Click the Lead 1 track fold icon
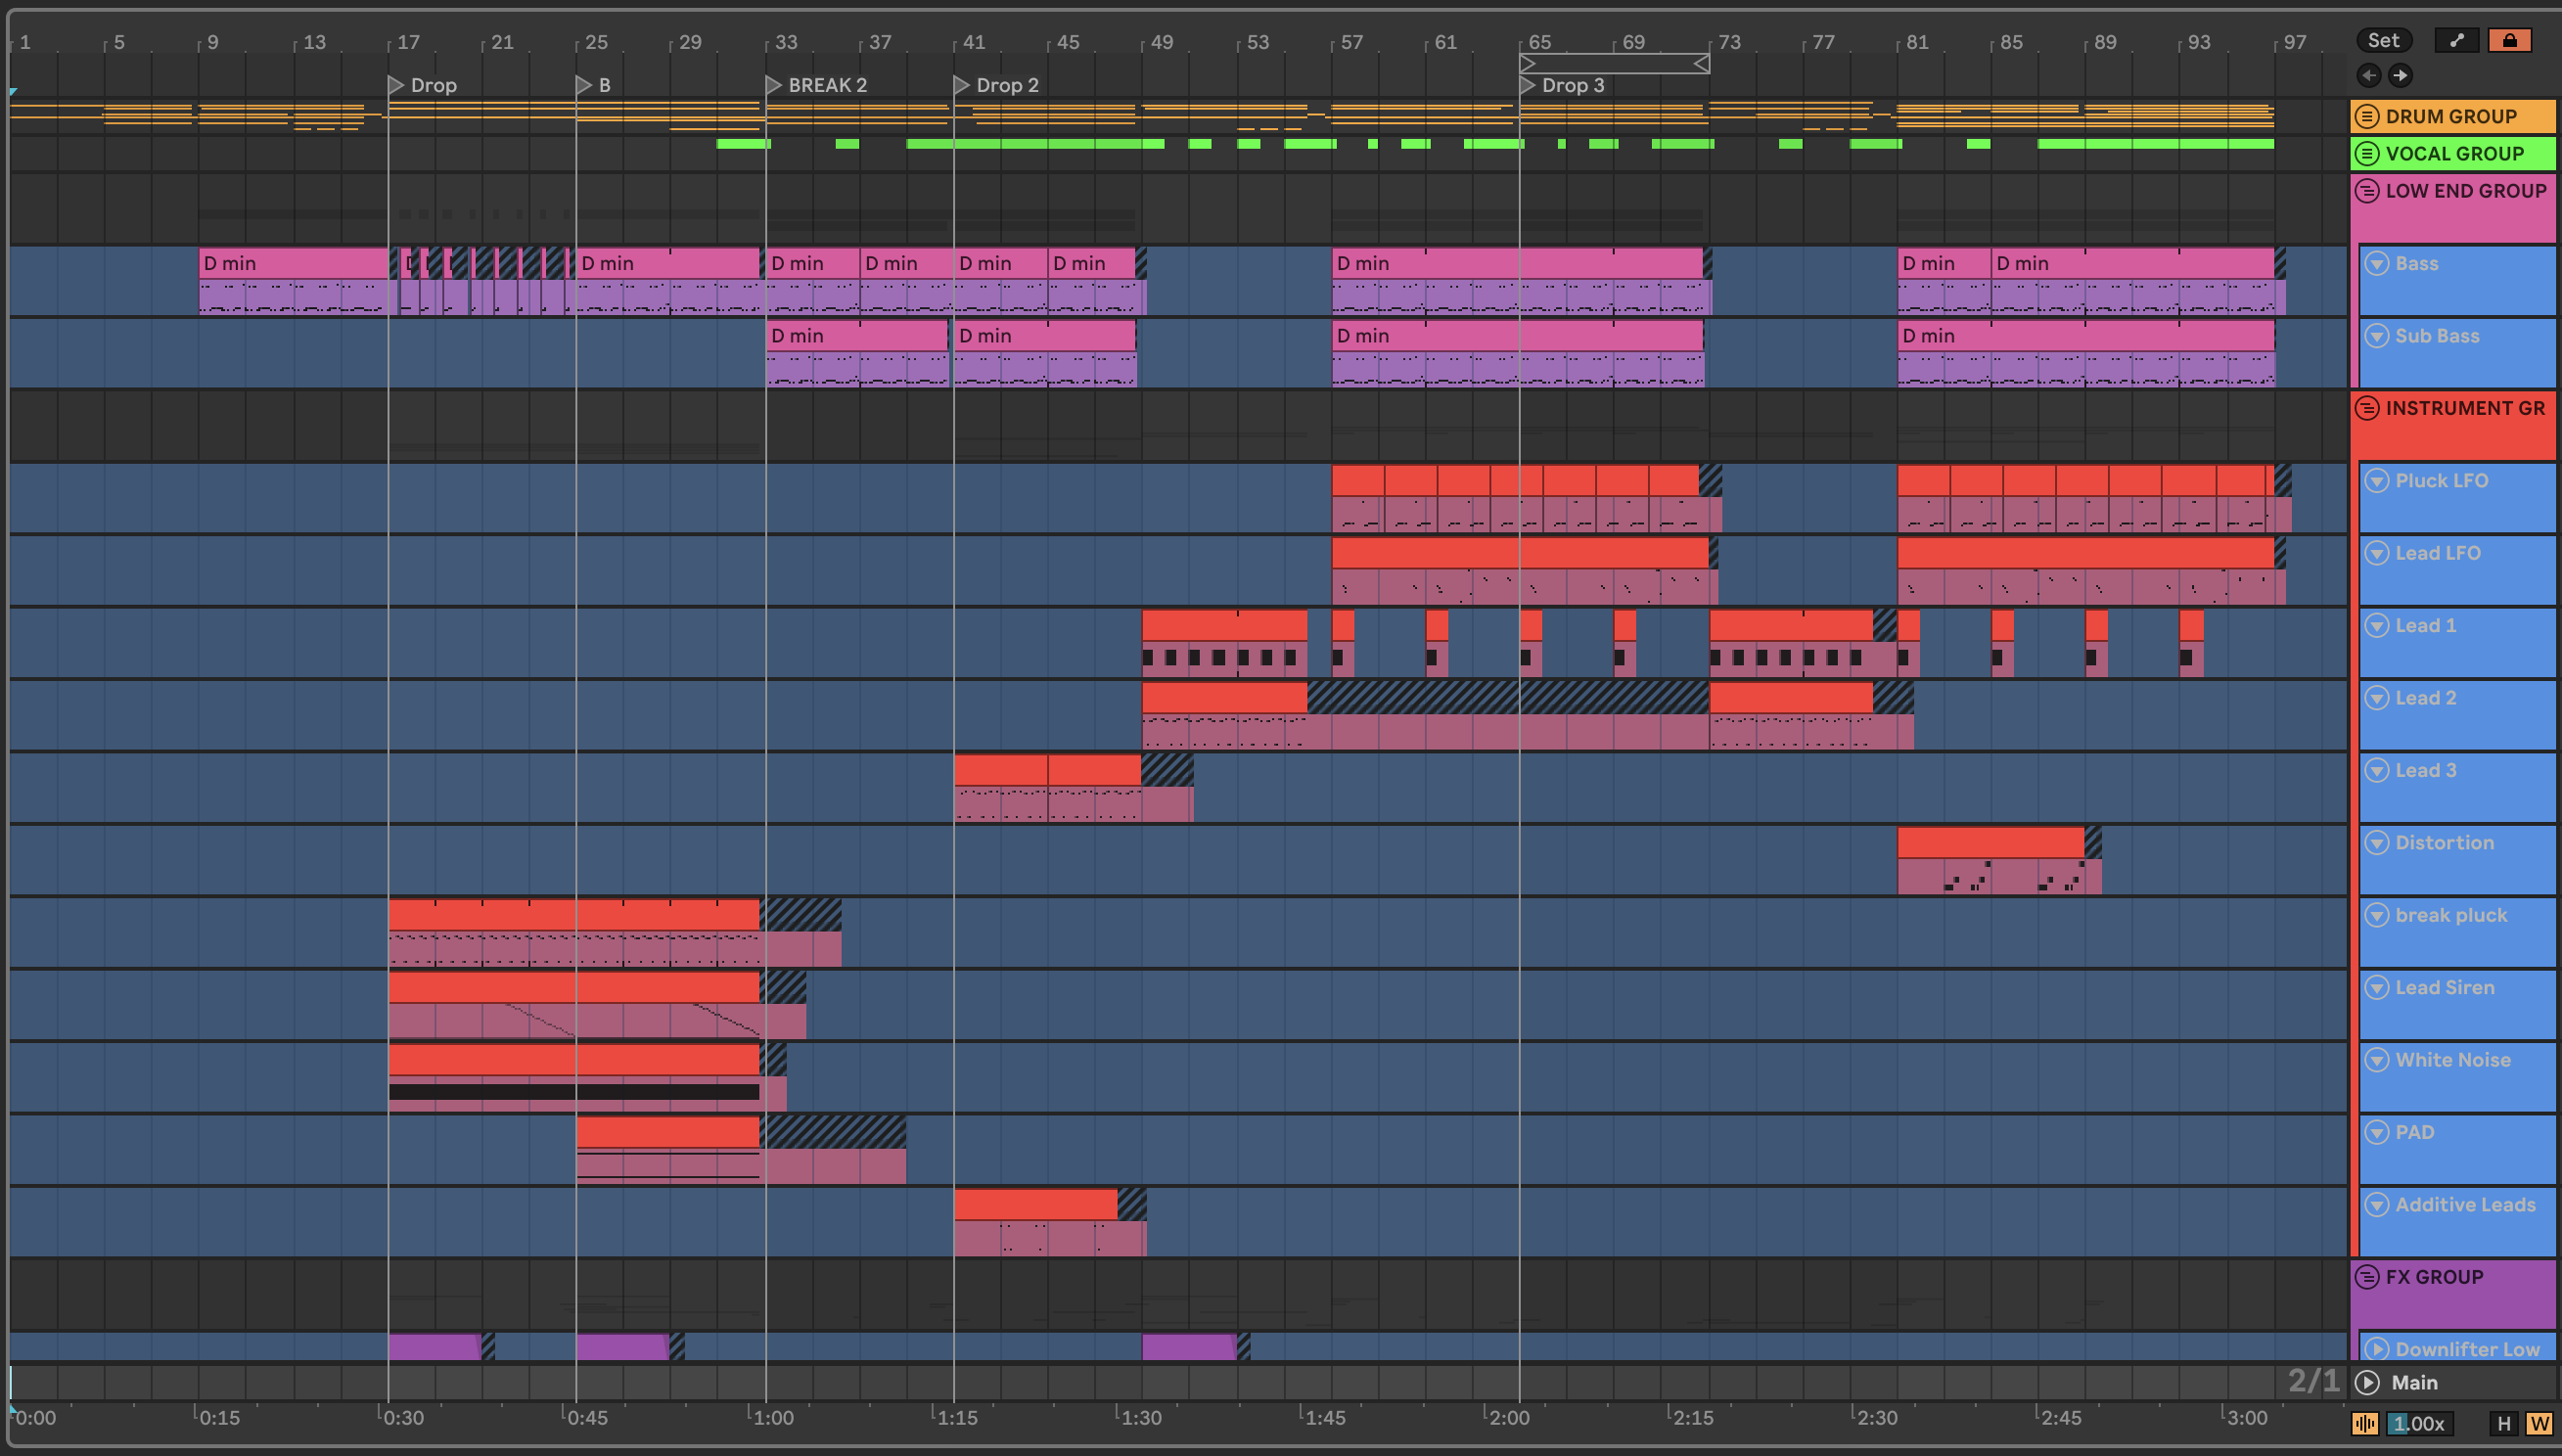2562x1456 pixels. click(x=2377, y=625)
